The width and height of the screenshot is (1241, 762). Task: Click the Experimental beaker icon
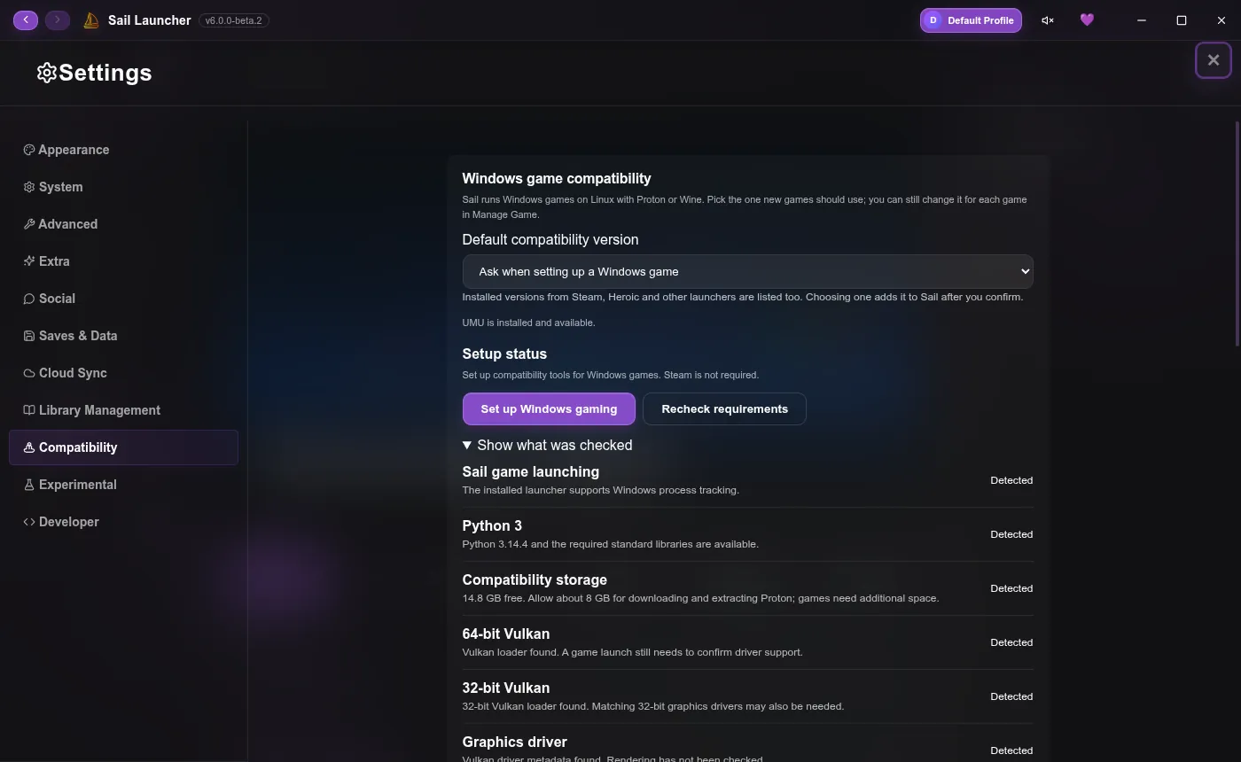(29, 485)
